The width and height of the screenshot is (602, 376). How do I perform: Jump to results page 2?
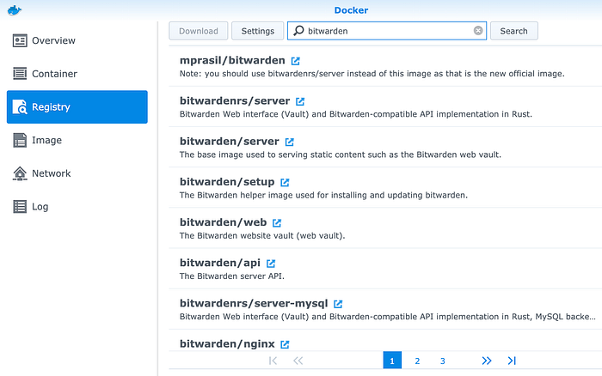point(417,361)
